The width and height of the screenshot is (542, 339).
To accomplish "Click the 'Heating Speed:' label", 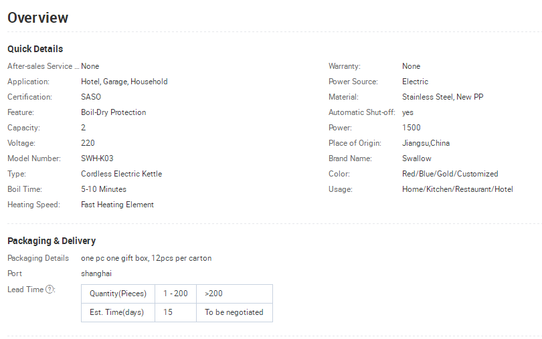I will [33, 205].
